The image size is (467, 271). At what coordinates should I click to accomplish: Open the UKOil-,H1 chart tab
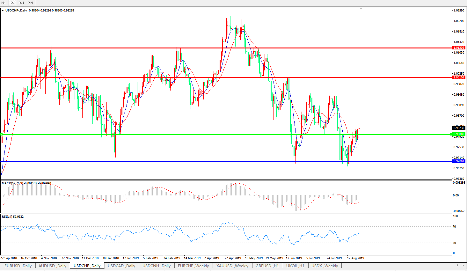pyautogui.click(x=295, y=266)
